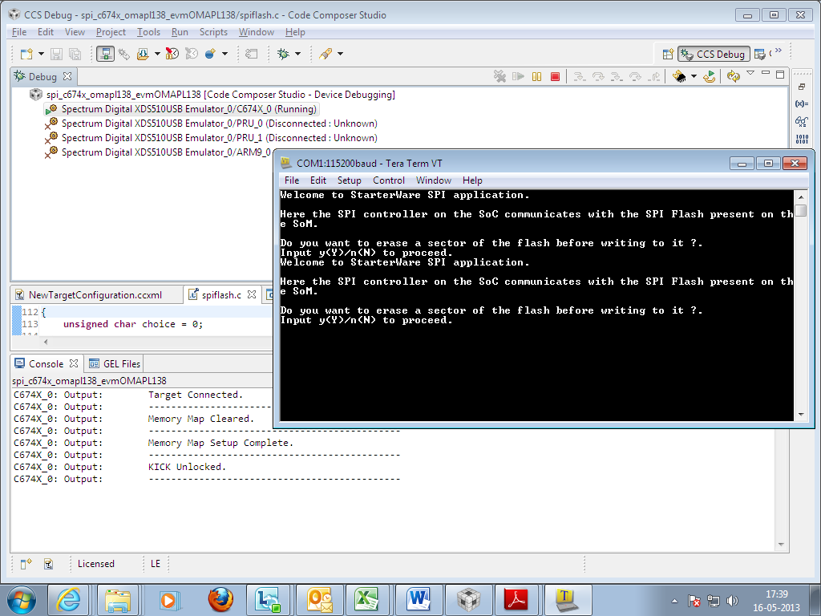Switch to CCS Debug perspective
This screenshot has height=616, width=821.
[714, 54]
